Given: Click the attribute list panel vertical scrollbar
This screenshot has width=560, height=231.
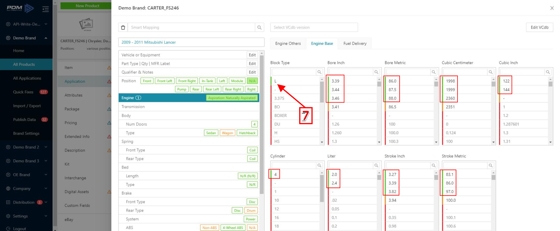Looking at the screenshot, I should coord(262,125).
